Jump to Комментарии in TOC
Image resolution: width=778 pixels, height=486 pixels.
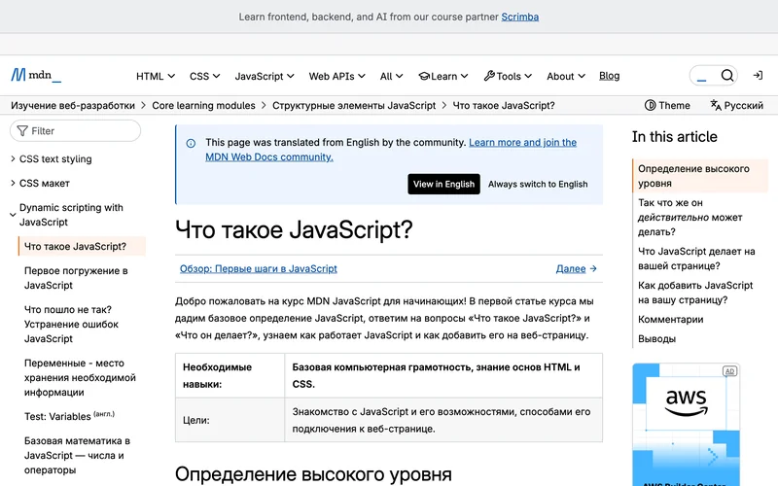[x=670, y=320]
